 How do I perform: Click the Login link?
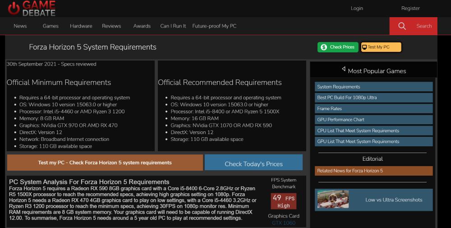pos(357,8)
